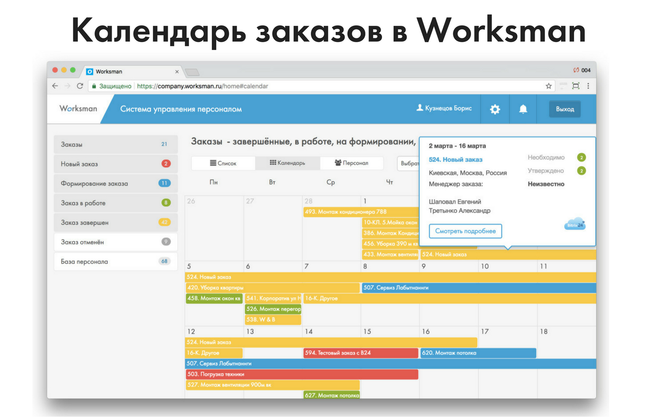Click the Смотреть подробнее button

coord(465,231)
